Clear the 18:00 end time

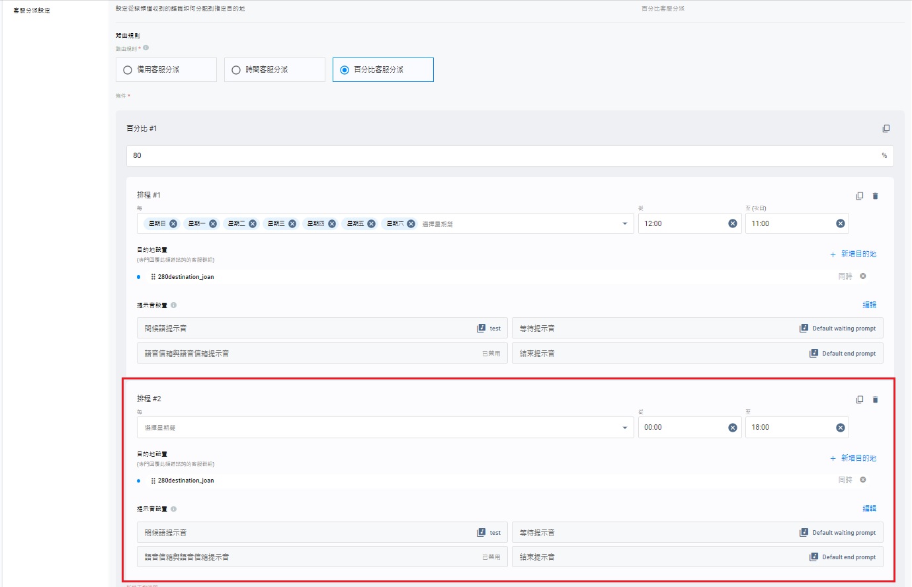click(x=841, y=428)
